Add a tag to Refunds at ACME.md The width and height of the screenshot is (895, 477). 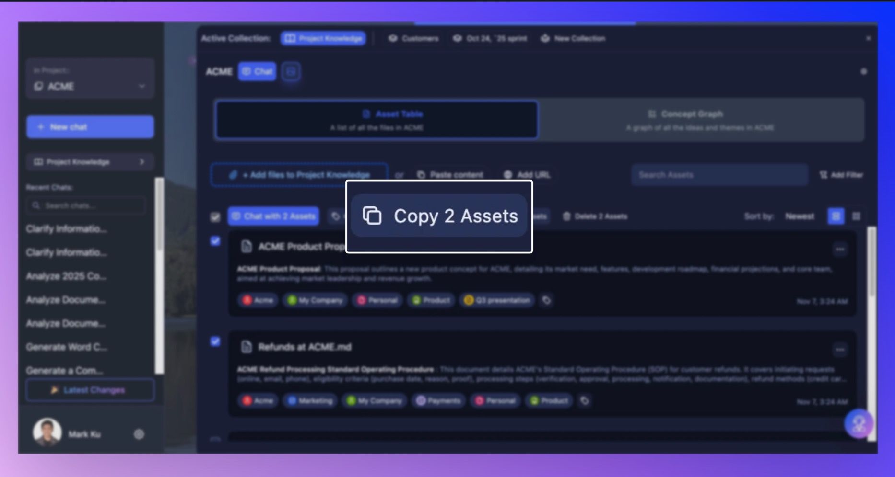[584, 400]
